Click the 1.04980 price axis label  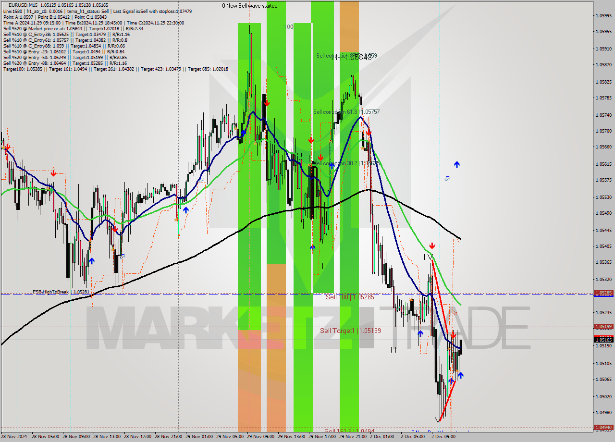[x=603, y=412]
